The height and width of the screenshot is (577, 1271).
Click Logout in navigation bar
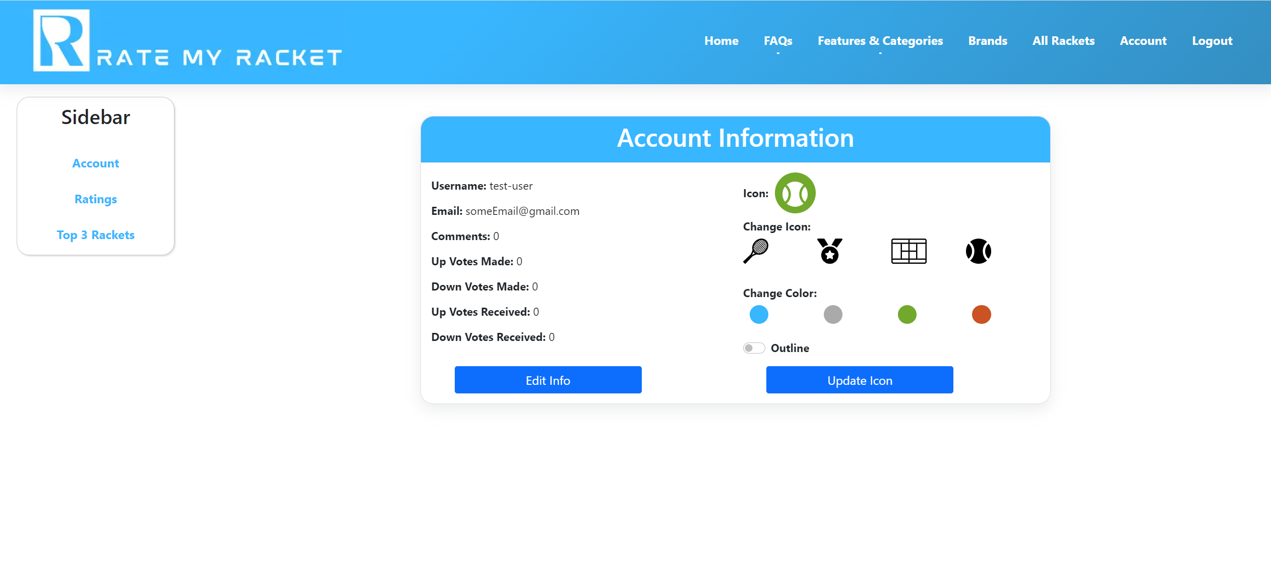(1212, 41)
